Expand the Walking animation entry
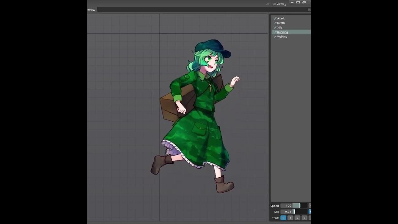 coord(273,37)
